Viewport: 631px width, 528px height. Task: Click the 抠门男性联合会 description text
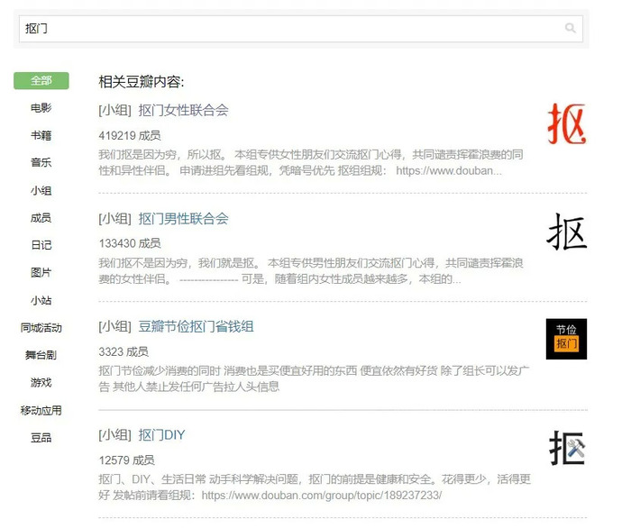coord(311,270)
